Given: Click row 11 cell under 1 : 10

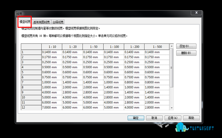Looking at the screenshot, I should (52, 103).
